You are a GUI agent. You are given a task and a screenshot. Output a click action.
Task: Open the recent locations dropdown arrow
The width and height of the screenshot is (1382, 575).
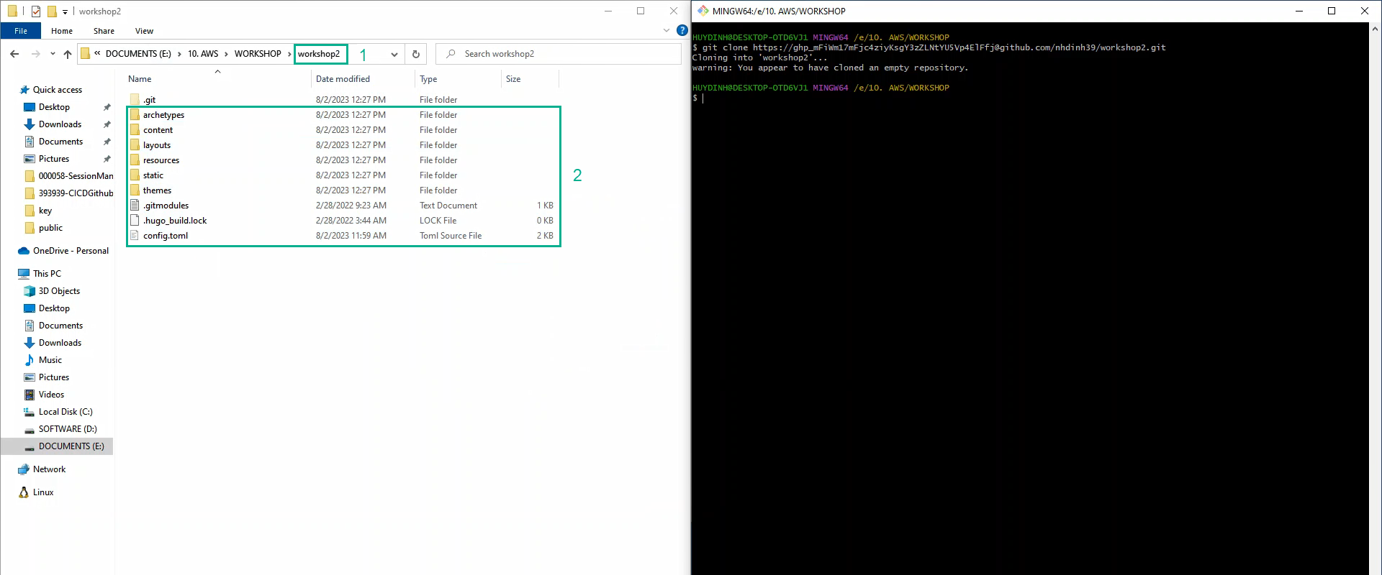(53, 54)
